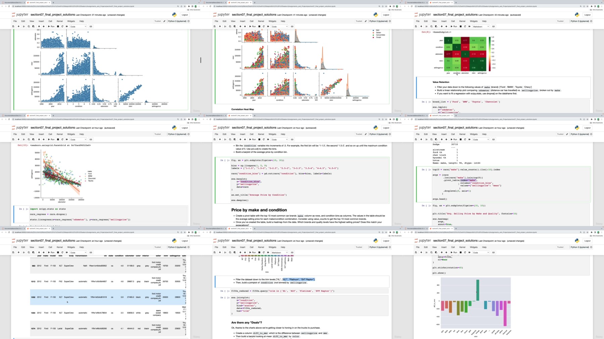This screenshot has width=604, height=339.
Task: Open new browser tab in colored pairplot window
Action: [254, 2]
